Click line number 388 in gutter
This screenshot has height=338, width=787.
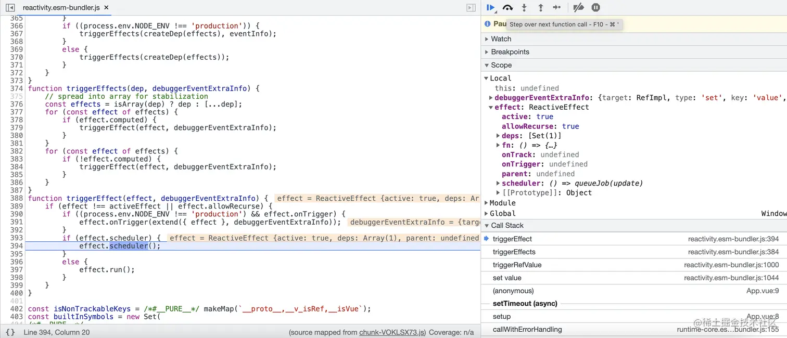17,198
